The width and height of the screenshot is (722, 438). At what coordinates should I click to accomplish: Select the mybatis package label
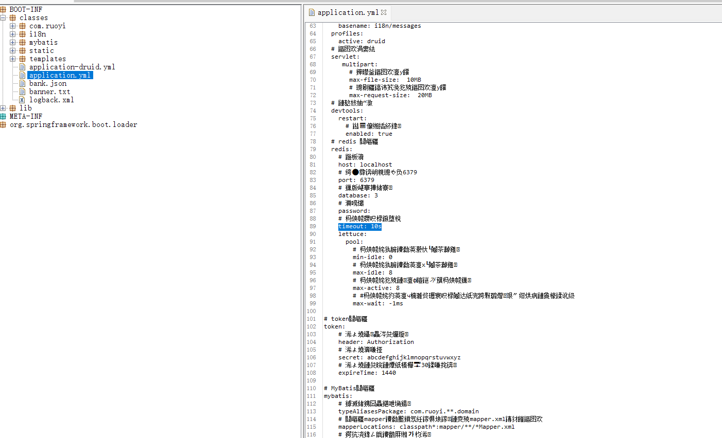[x=43, y=42]
